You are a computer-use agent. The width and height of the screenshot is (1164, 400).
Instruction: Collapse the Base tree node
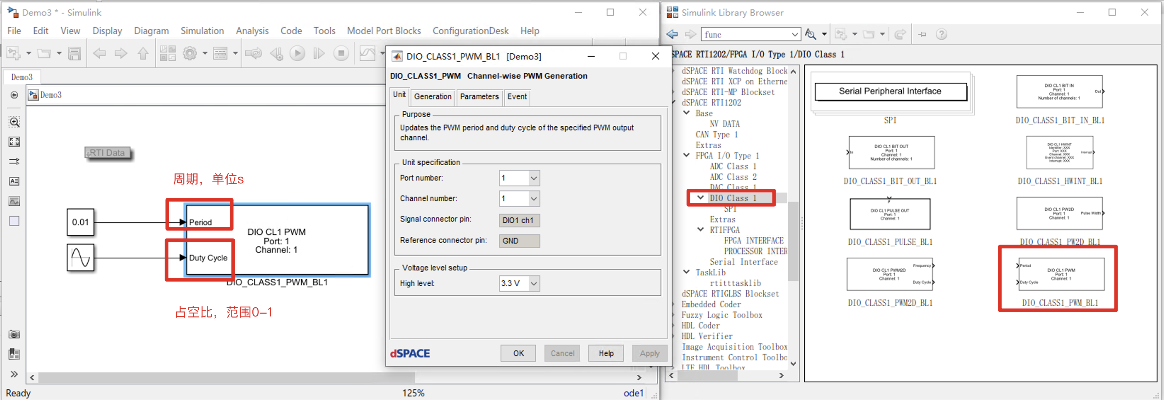click(686, 113)
